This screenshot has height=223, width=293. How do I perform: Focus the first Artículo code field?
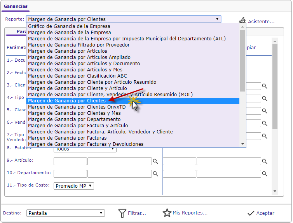point(70,161)
